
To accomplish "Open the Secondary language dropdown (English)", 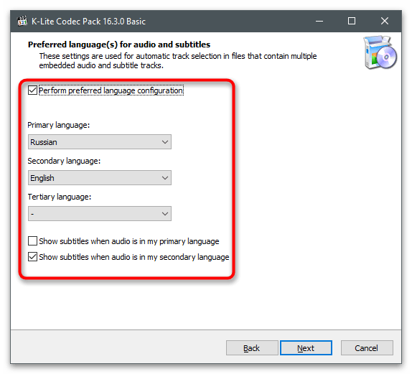I will pos(100,178).
